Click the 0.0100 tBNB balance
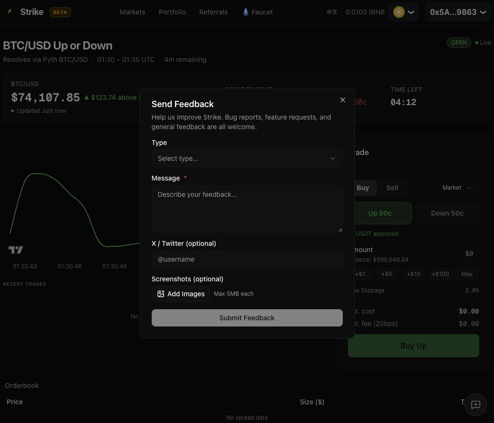Viewport: 494px width, 423px height. click(365, 12)
